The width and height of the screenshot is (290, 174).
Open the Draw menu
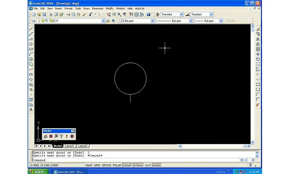(x=86, y=8)
